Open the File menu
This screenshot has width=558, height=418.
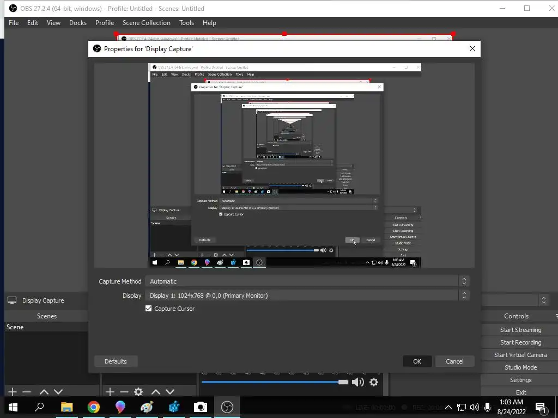[x=14, y=23]
